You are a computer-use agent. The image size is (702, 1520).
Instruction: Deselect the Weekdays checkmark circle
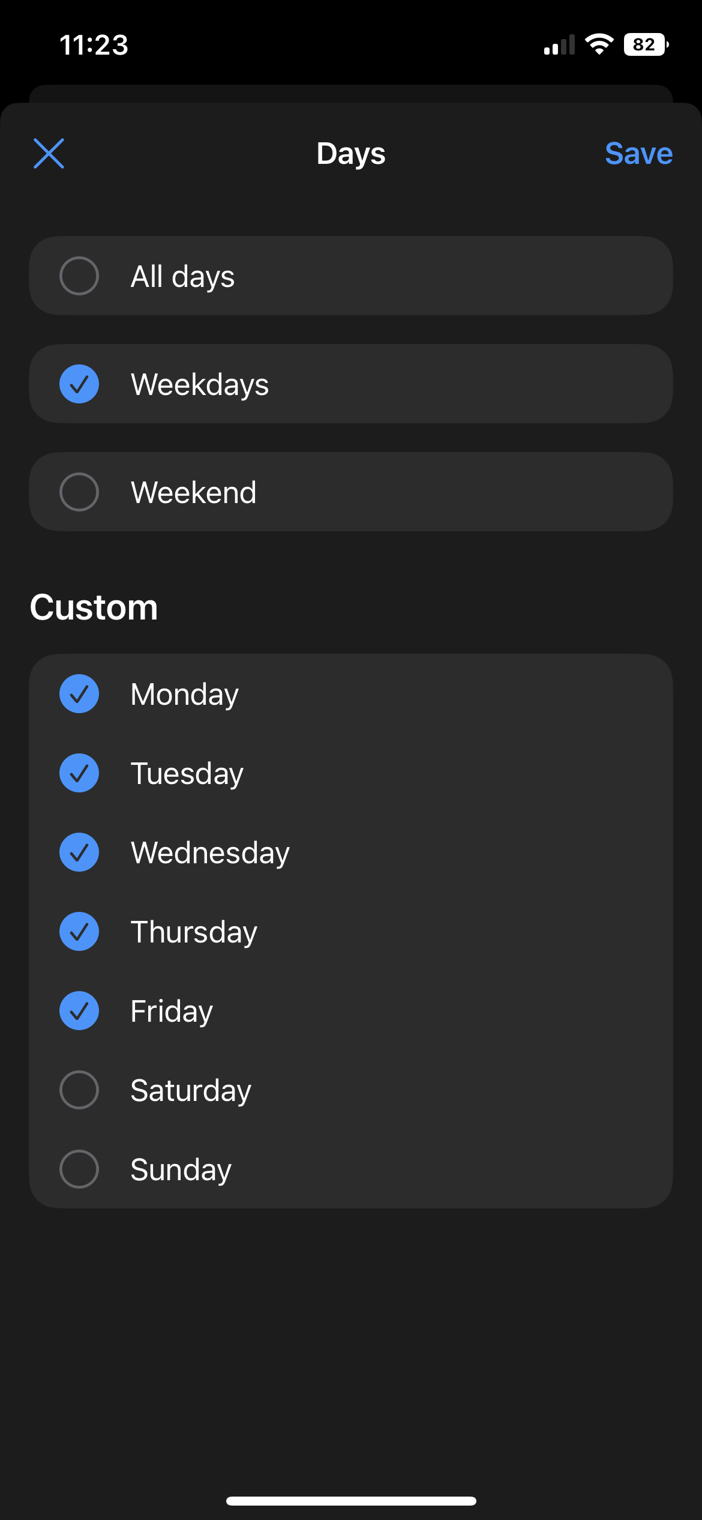coord(79,384)
